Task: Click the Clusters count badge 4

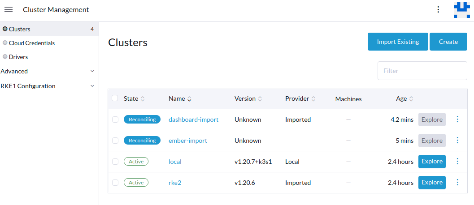Action: pyautogui.click(x=92, y=29)
